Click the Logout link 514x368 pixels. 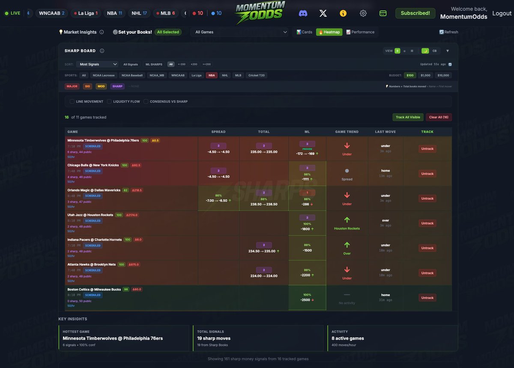click(x=502, y=13)
